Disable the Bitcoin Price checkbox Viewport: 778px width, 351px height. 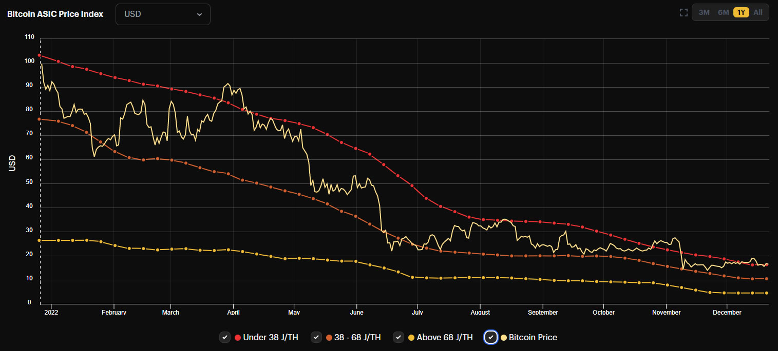point(491,337)
